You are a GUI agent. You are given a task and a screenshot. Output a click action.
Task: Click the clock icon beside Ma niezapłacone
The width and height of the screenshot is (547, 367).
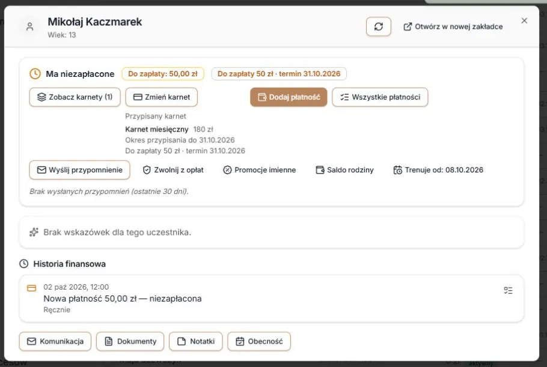(35, 74)
